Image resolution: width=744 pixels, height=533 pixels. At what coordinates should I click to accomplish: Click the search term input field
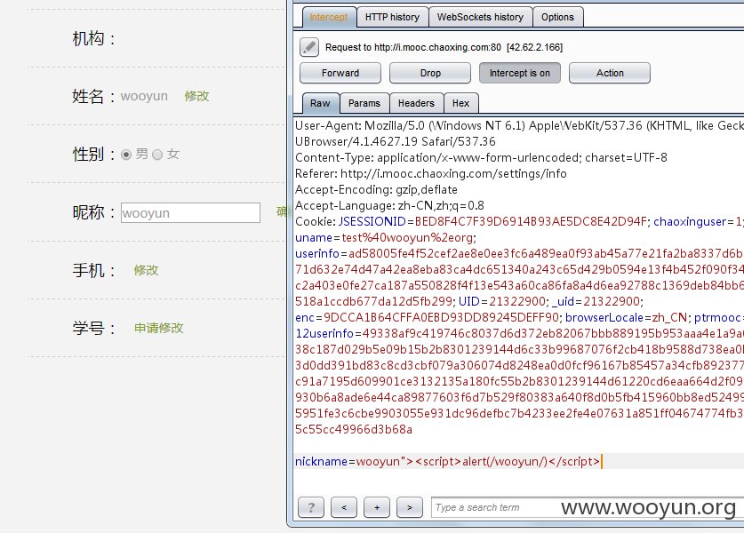click(x=588, y=507)
